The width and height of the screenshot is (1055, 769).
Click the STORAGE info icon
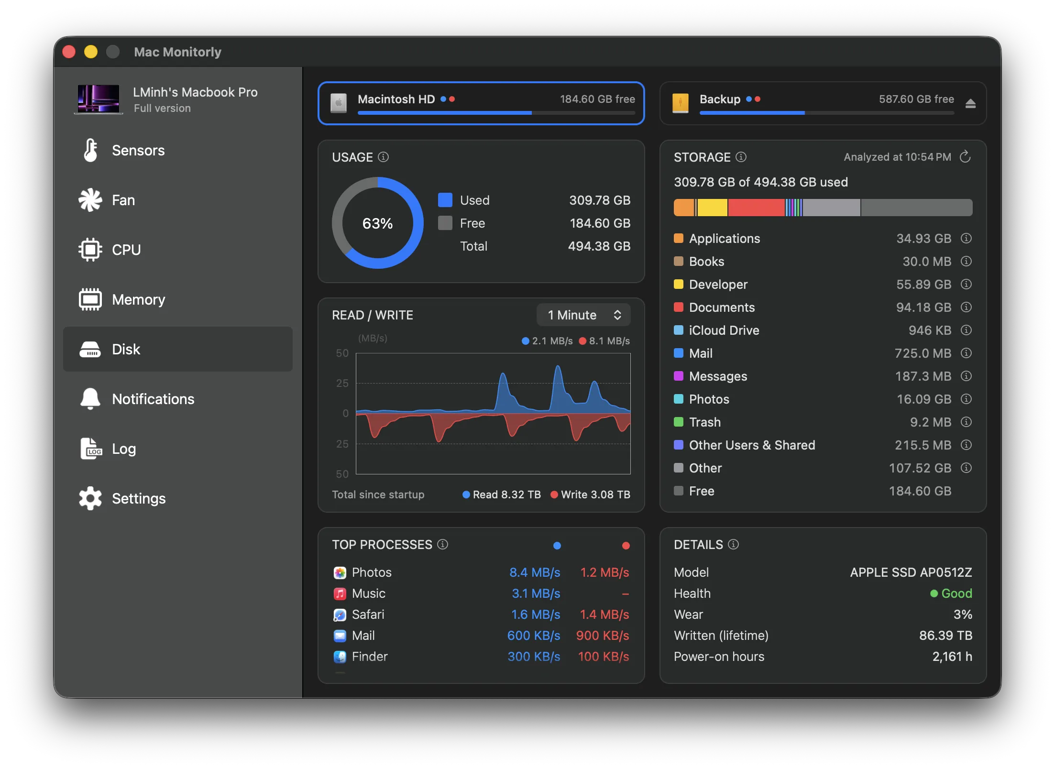[741, 157]
